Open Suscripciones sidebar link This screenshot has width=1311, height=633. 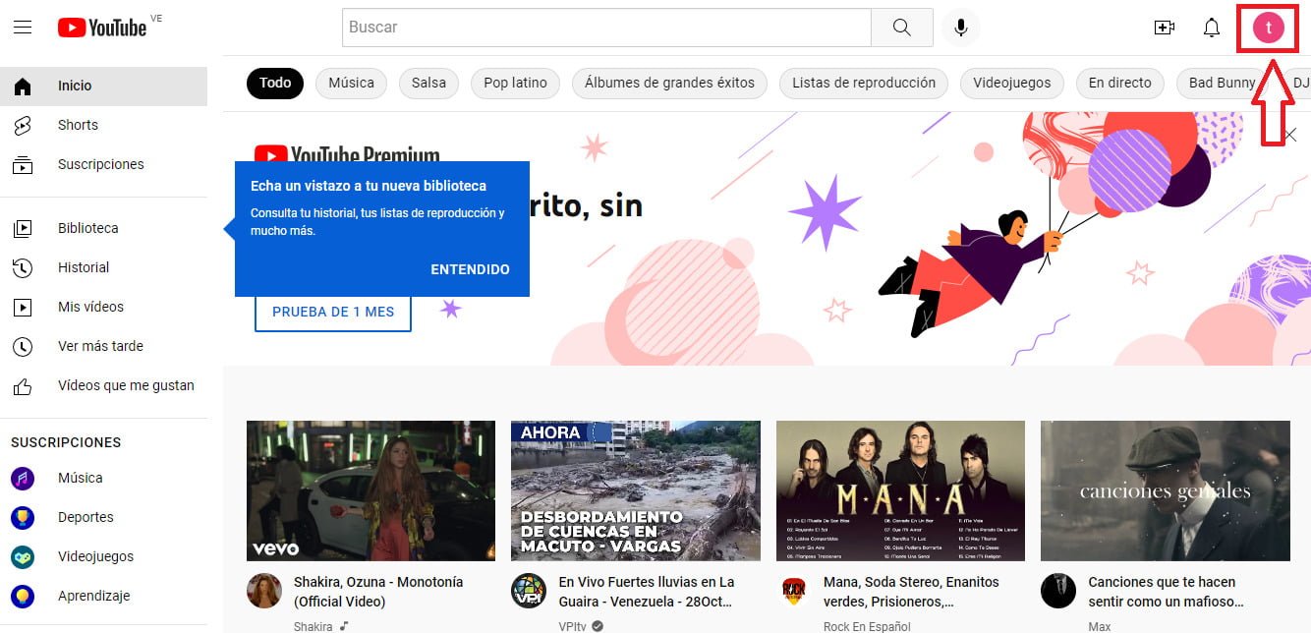coord(103,164)
